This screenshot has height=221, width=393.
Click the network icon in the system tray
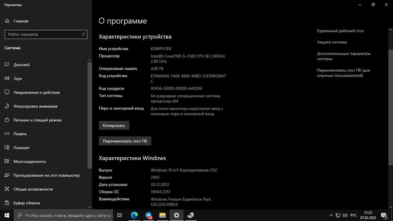tap(338, 215)
